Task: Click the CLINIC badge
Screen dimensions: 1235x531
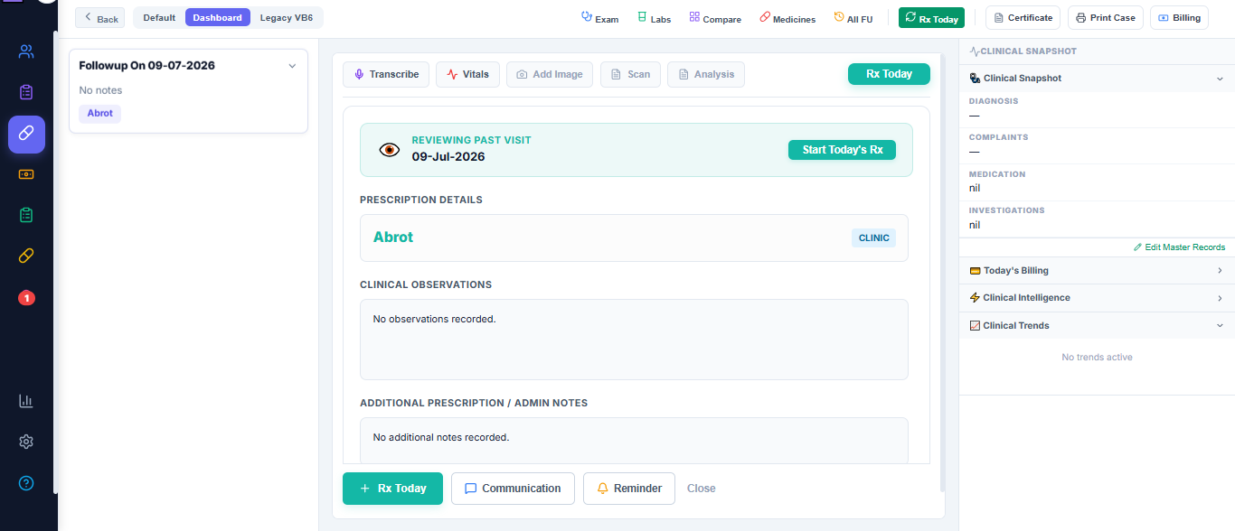Action: (873, 238)
